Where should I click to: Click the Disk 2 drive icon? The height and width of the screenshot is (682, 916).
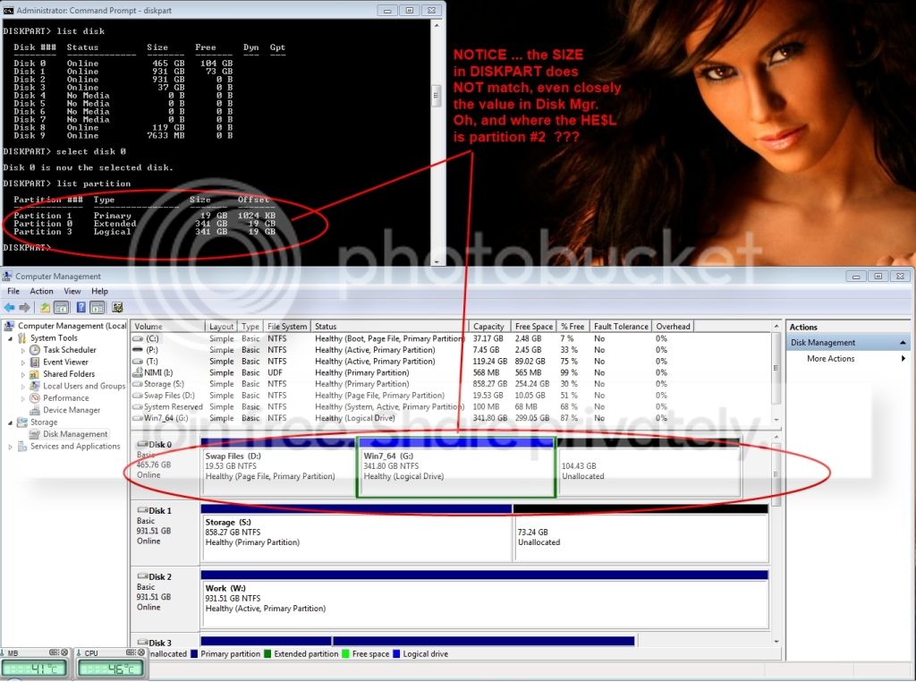coord(142,576)
